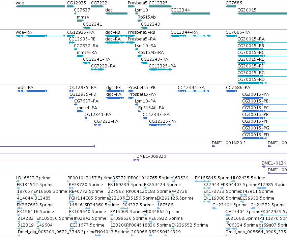Select EST RE65922.5prime
Image resolution: width=287 pixels, height=237 pixels.
click(x=166, y=218)
